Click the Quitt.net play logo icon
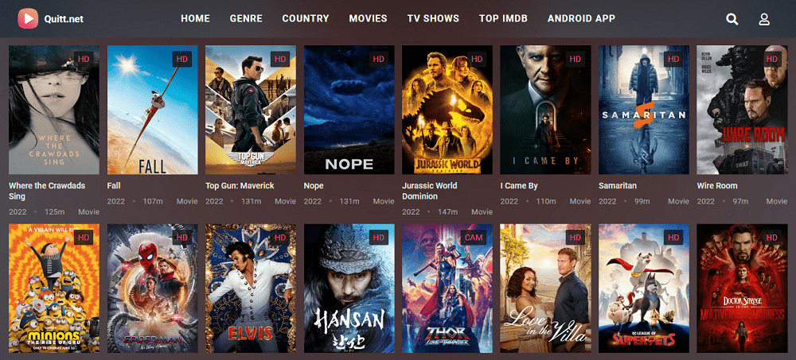The width and height of the screenshot is (796, 360). coord(28,19)
